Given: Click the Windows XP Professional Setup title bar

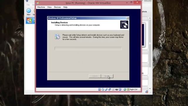Looking at the screenshot, I should coord(88,18).
